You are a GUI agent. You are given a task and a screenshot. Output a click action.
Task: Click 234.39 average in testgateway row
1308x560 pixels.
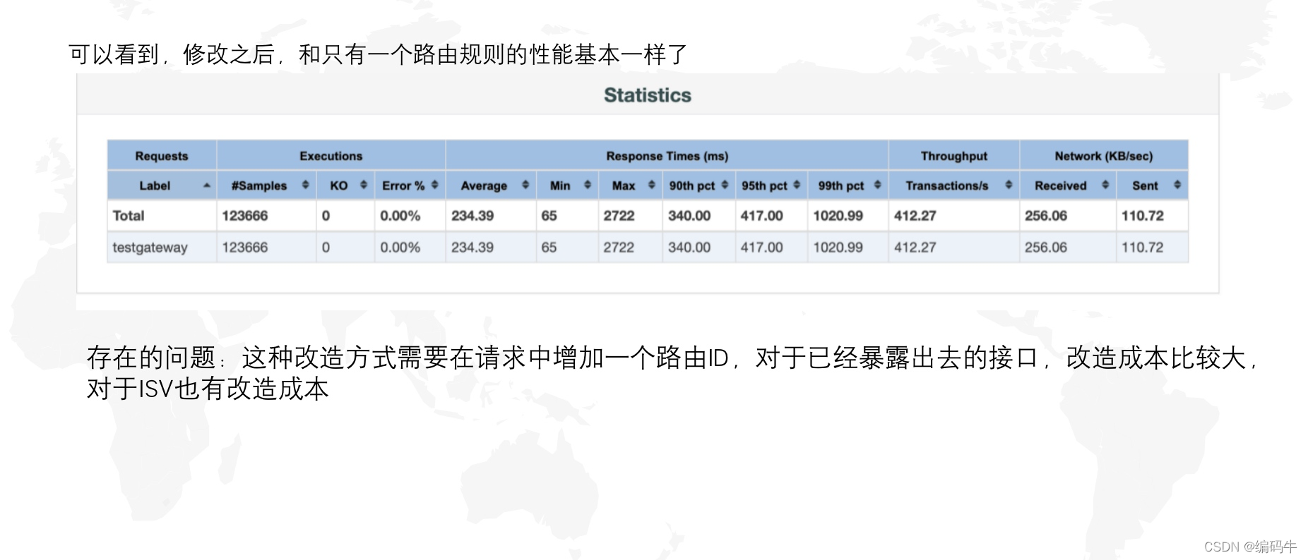[472, 248]
